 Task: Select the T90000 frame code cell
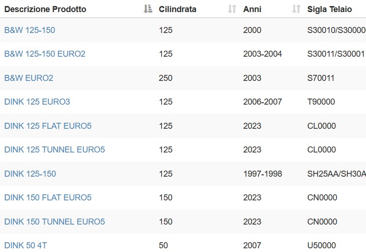click(x=321, y=102)
